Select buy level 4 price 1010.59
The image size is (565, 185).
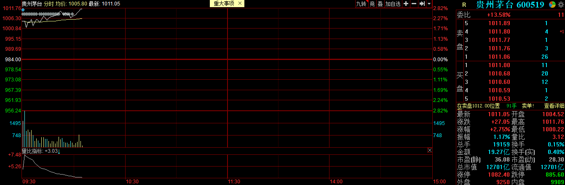(x=499, y=90)
